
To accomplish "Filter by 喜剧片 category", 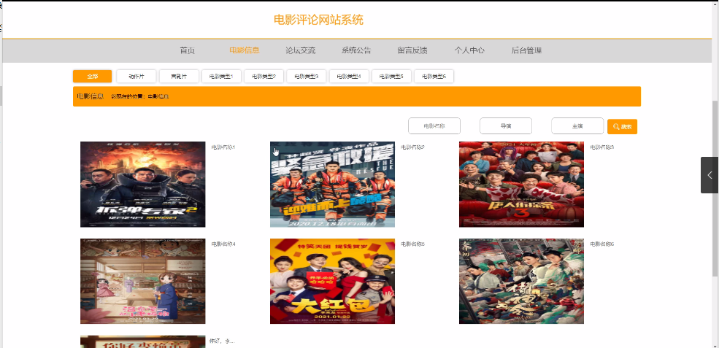I will coord(179,76).
